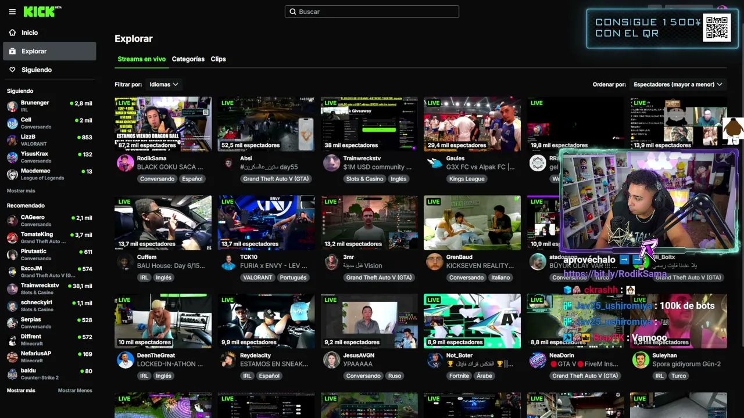
Task: Open schneckyirl's avatar in the sidebar
Action: 12,306
